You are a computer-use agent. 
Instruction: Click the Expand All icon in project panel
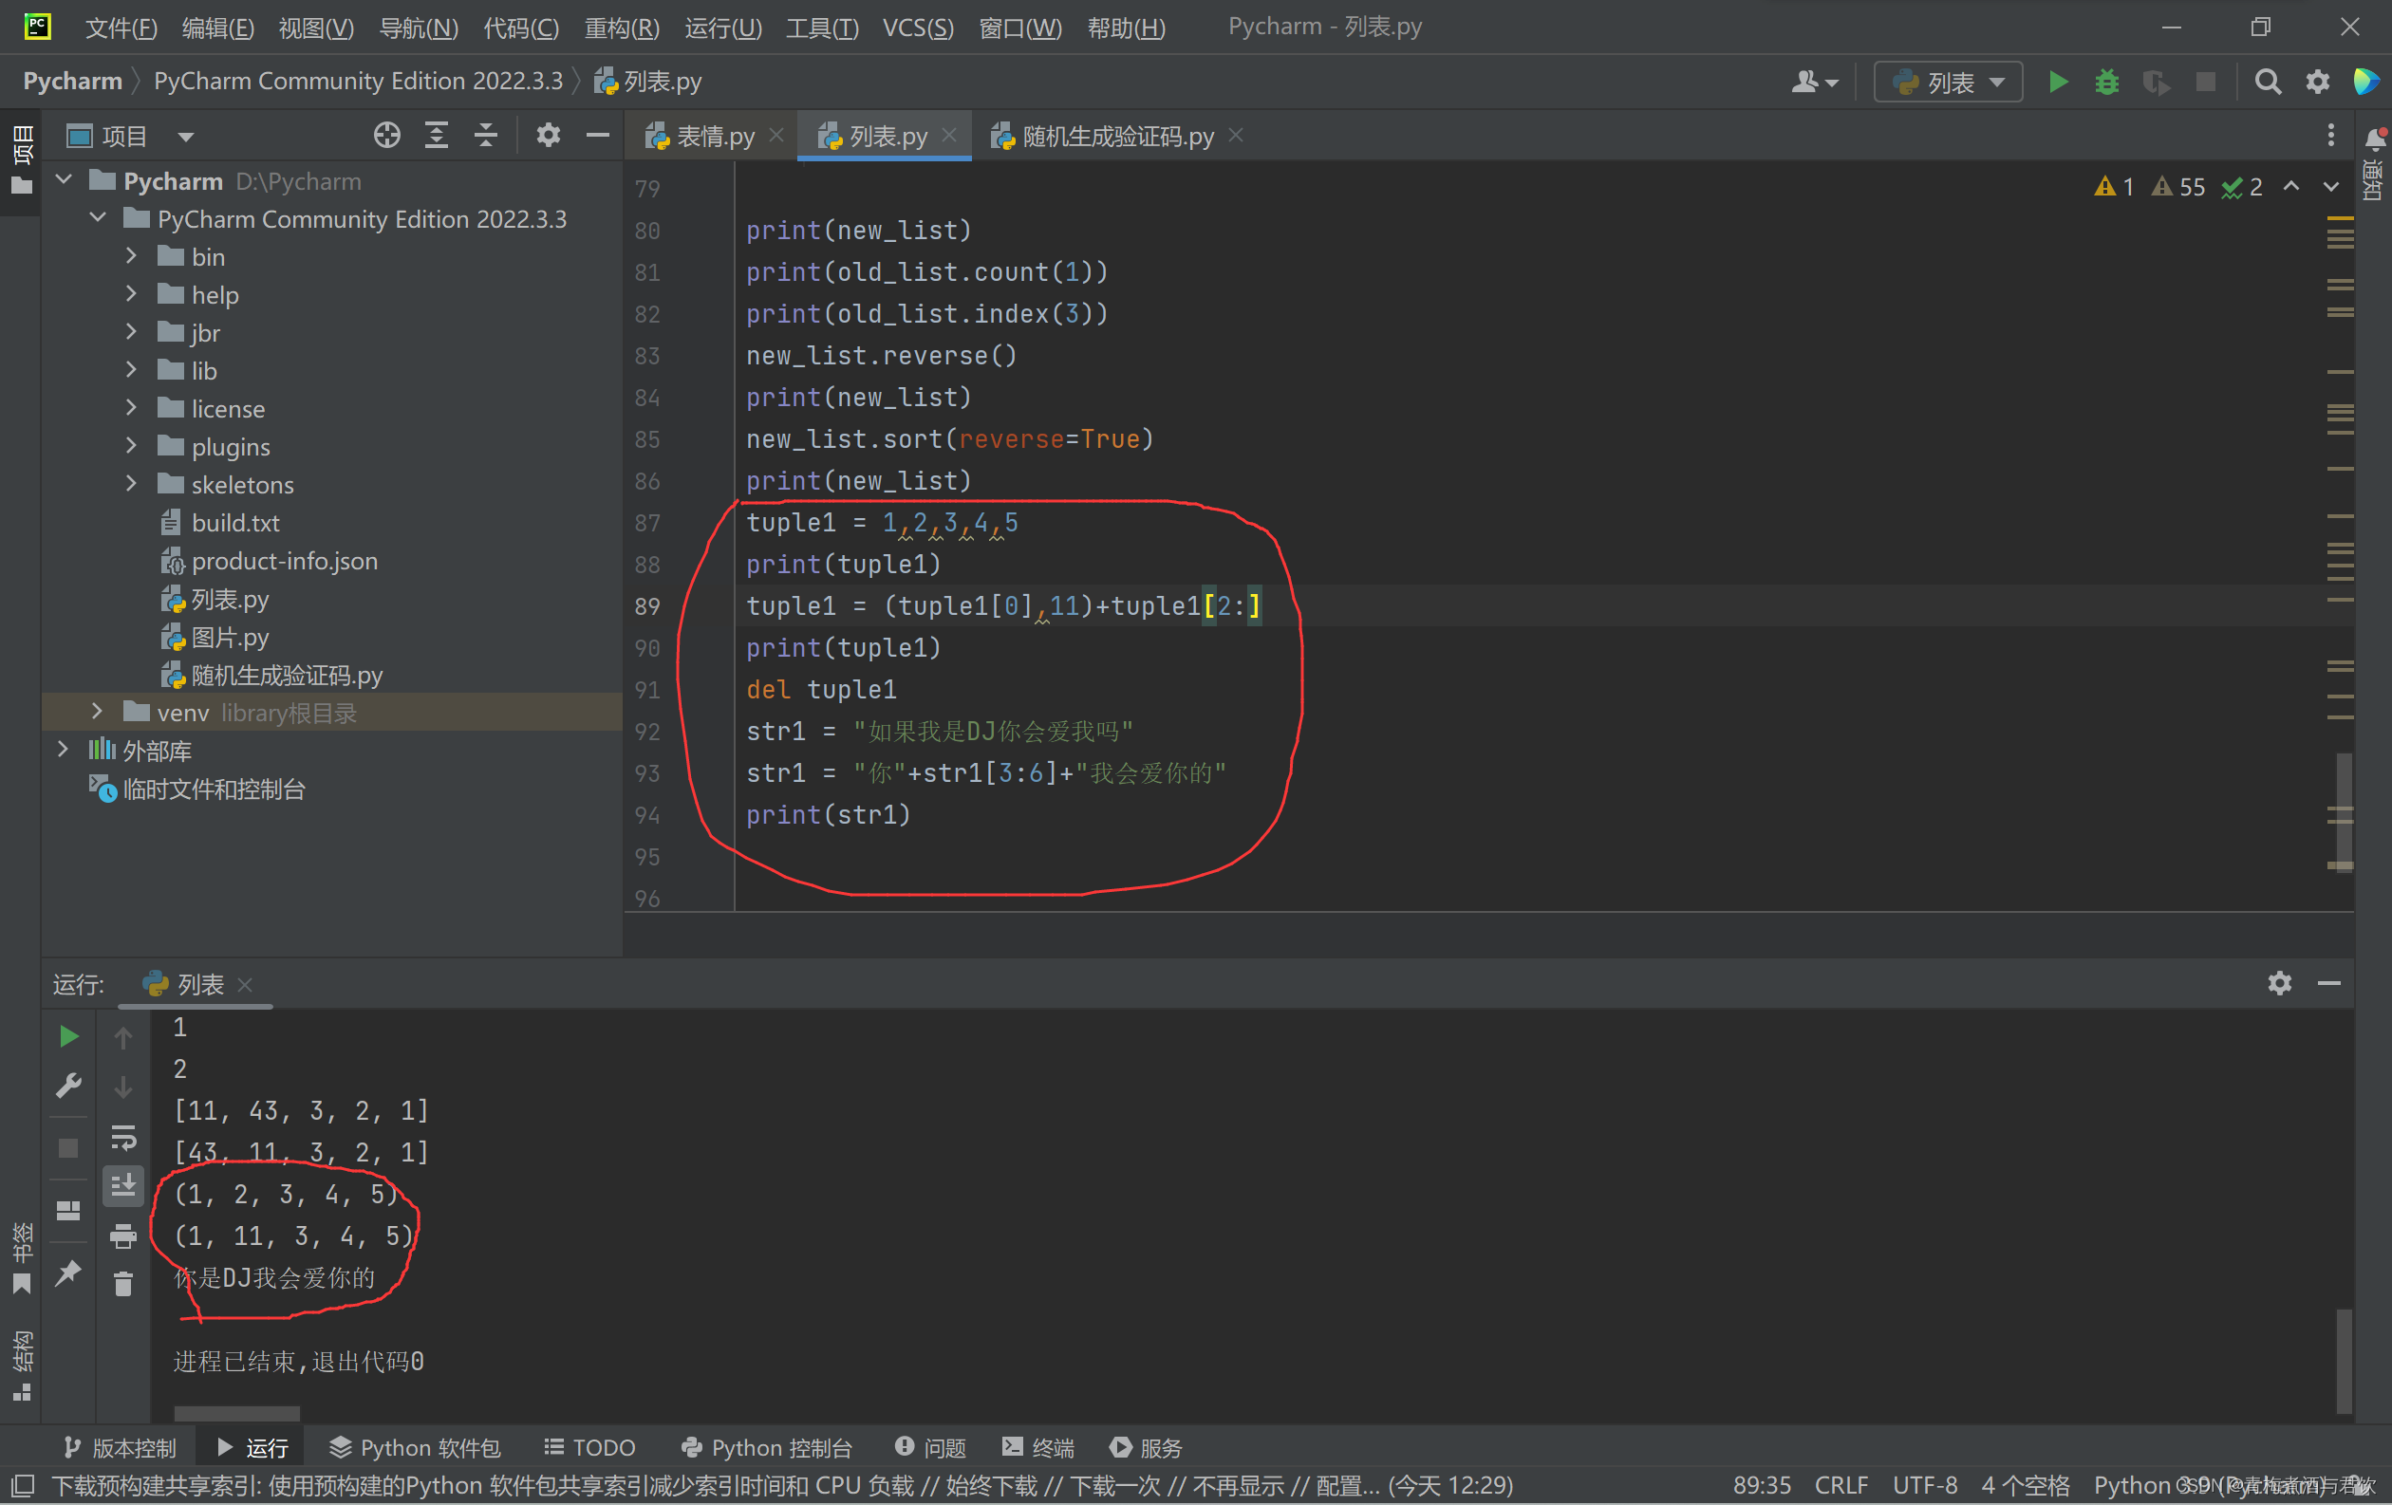tap(436, 135)
